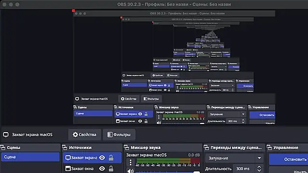Open the Затухание transition dropdown
The image size is (308, 173).
(x=234, y=158)
